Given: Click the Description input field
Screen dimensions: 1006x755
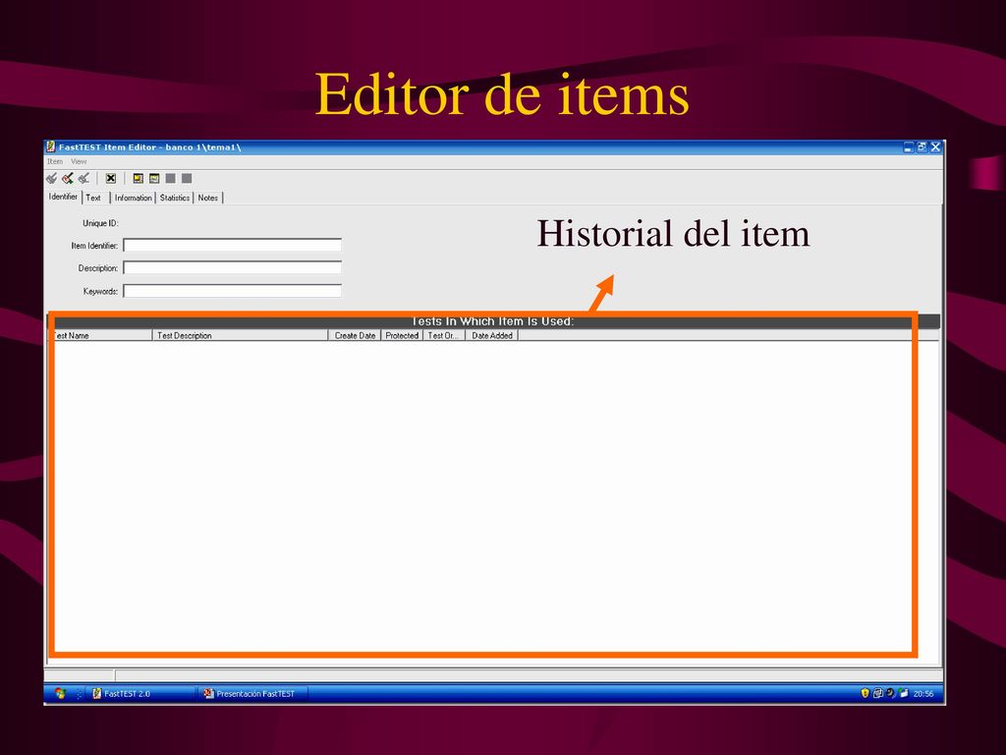Looking at the screenshot, I should (x=232, y=267).
